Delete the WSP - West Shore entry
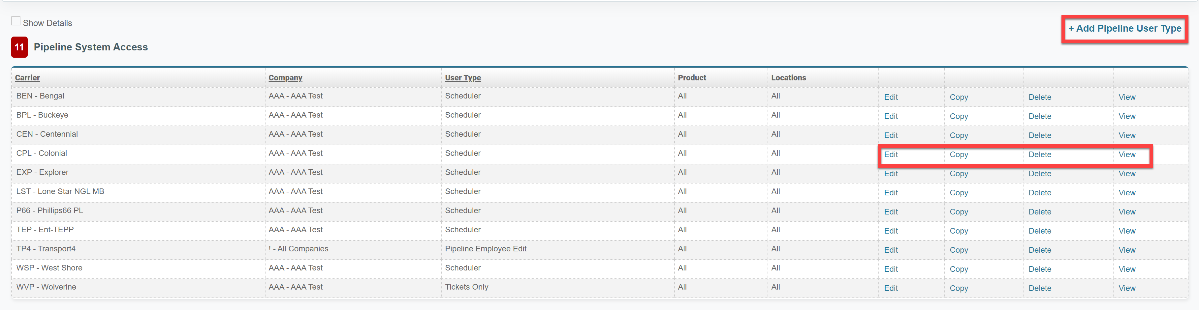Viewport: 1199px width, 310px height. tap(1039, 269)
